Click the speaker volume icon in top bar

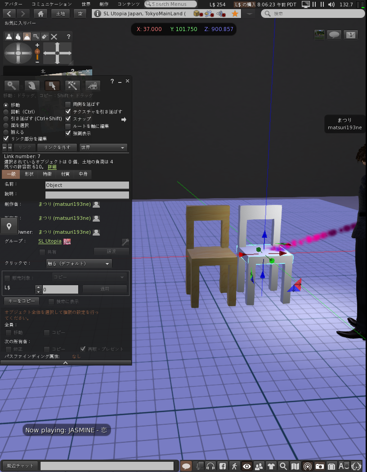pos(331,4)
